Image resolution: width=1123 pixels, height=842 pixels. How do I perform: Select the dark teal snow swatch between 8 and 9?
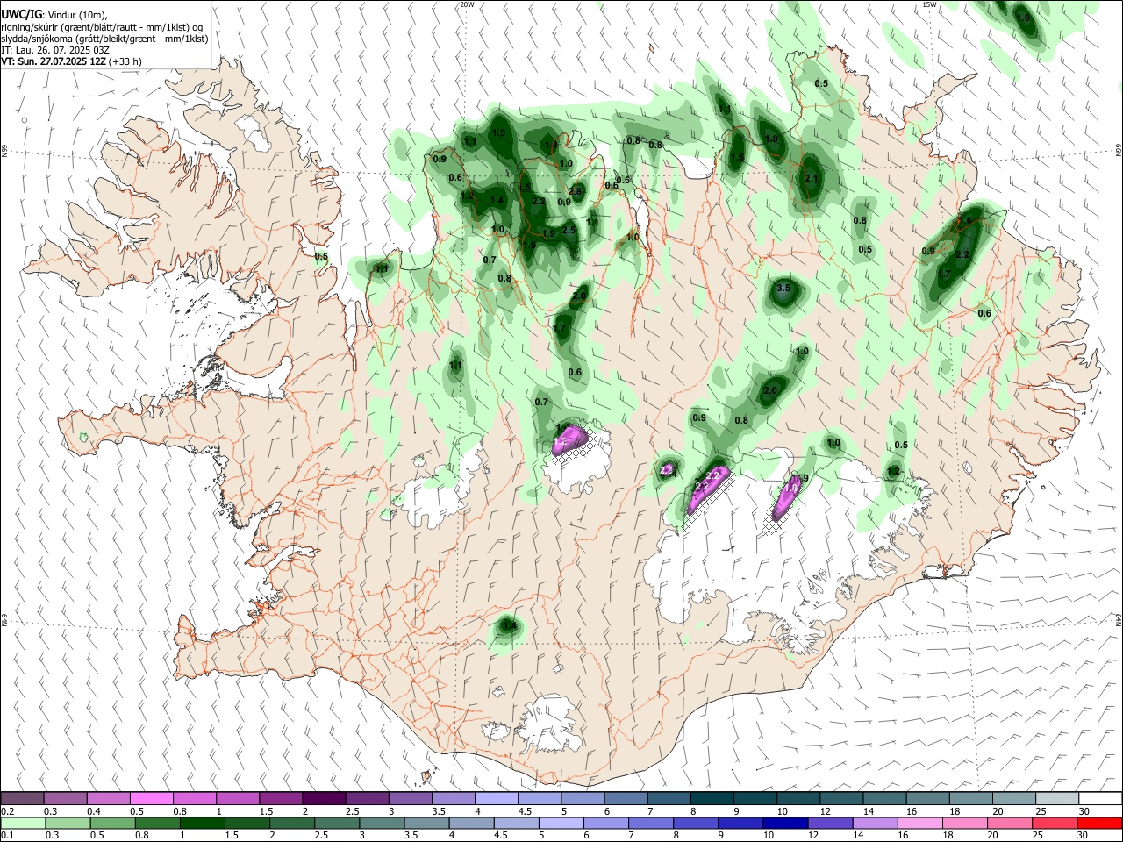pyautogui.click(x=712, y=798)
